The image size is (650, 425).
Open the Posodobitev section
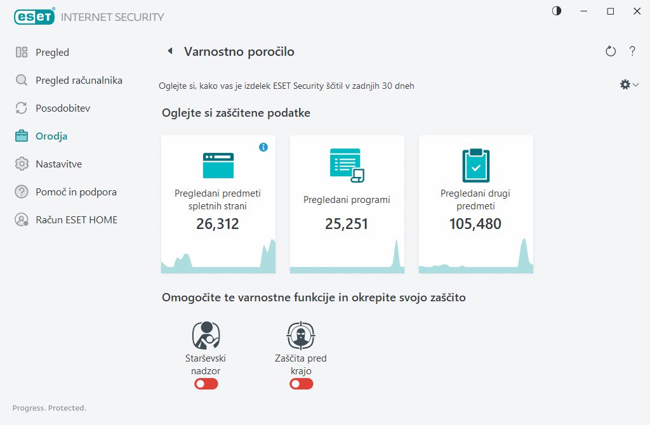pos(63,108)
